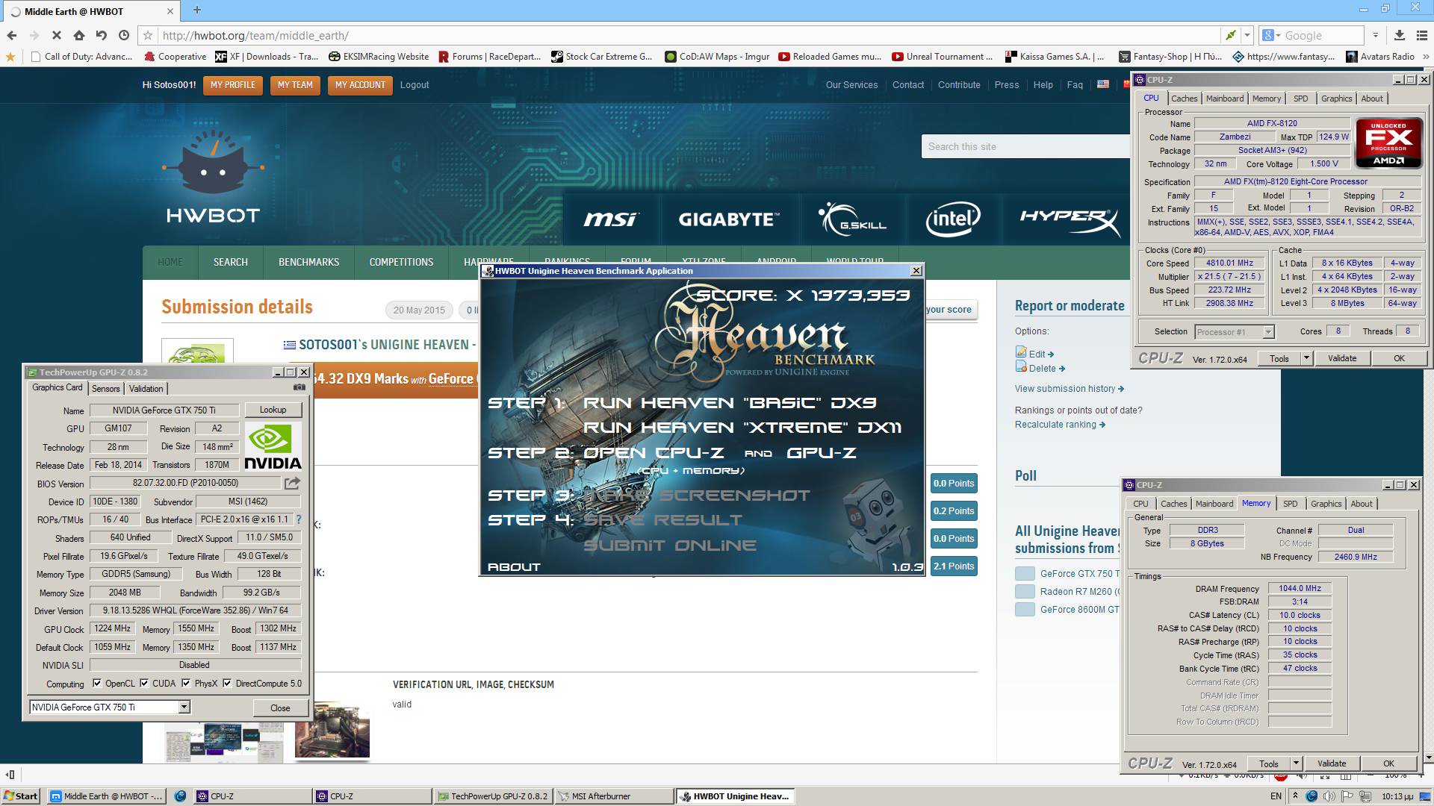Image resolution: width=1434 pixels, height=806 pixels.
Task: Toggle PhysX checkbox in GPU-Z
Action: tap(186, 683)
